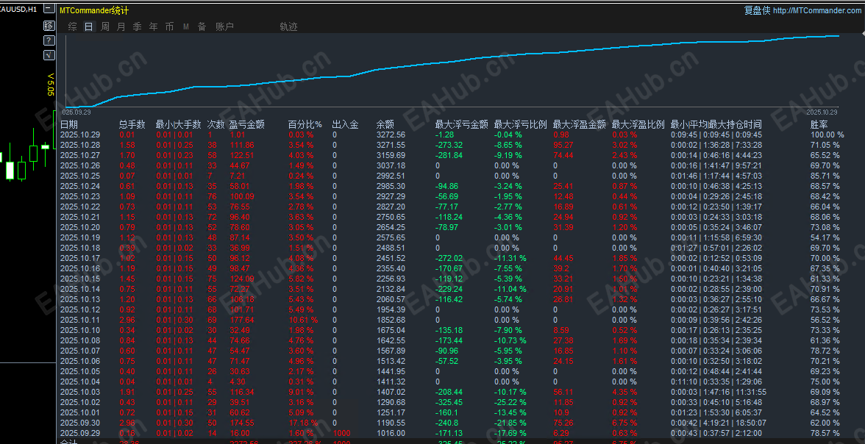The image size is (865, 444).
Task: Select the 日 daily tab
Action: click(x=89, y=26)
